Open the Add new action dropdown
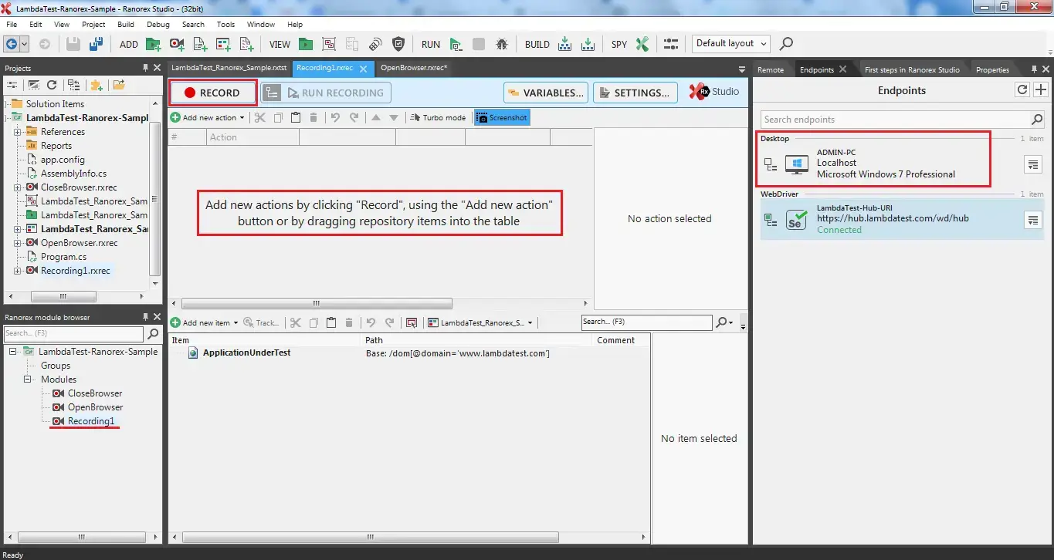The image size is (1054, 560). click(208, 118)
